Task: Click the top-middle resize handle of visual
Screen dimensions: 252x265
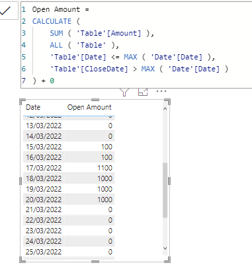Action: [95, 100]
